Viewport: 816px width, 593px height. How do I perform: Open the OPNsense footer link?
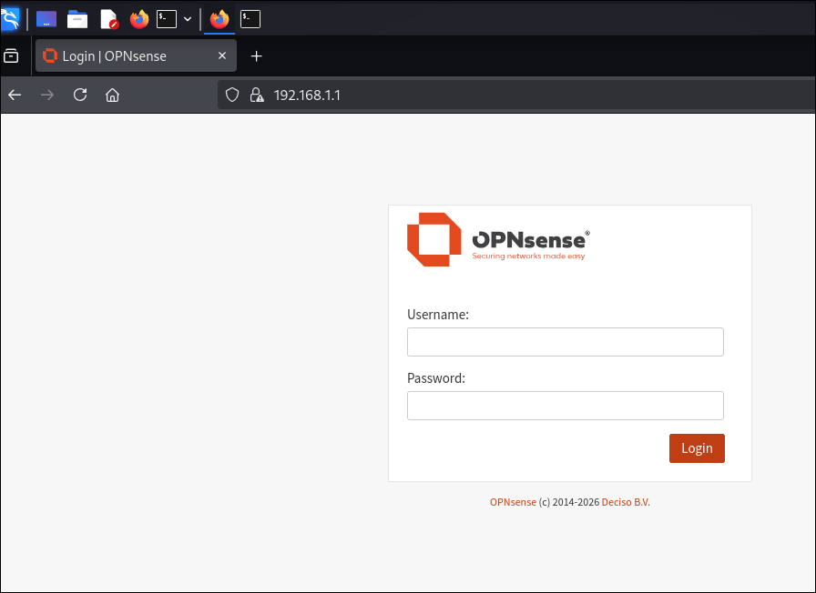(x=513, y=502)
